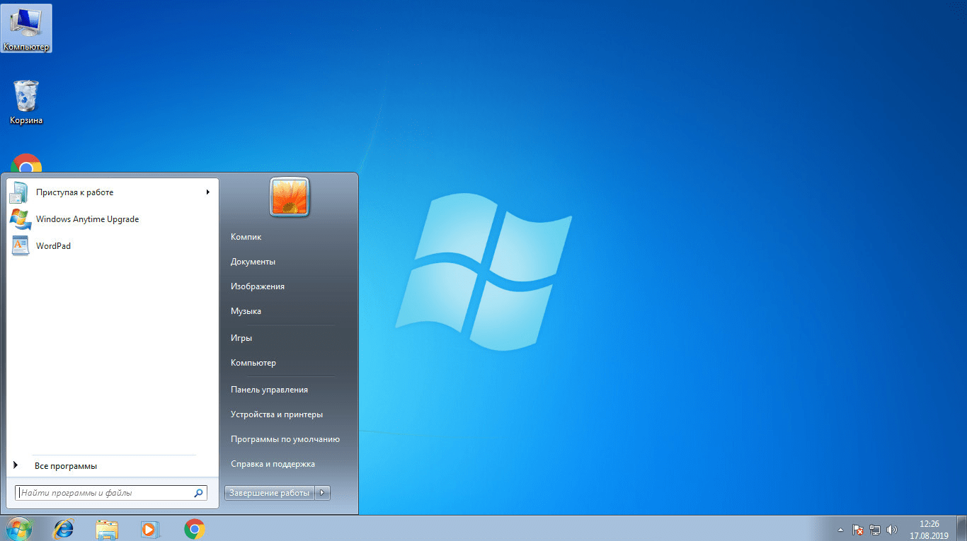Expand the Приступая к работе submenu arrow

(207, 192)
